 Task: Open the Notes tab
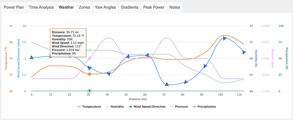point(175,7)
